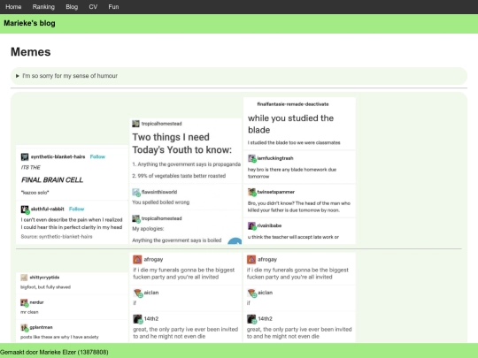The width and height of the screenshot is (478, 358).
Task: Expand the 'I'm so sorry for my sense of humour' section
Action: (239, 76)
